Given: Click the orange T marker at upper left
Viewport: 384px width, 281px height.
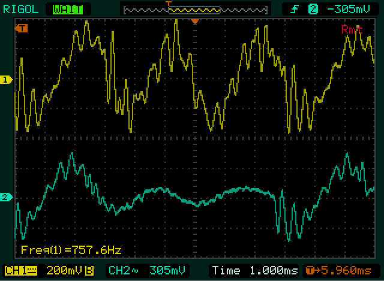Looking at the screenshot, I should click(x=23, y=28).
